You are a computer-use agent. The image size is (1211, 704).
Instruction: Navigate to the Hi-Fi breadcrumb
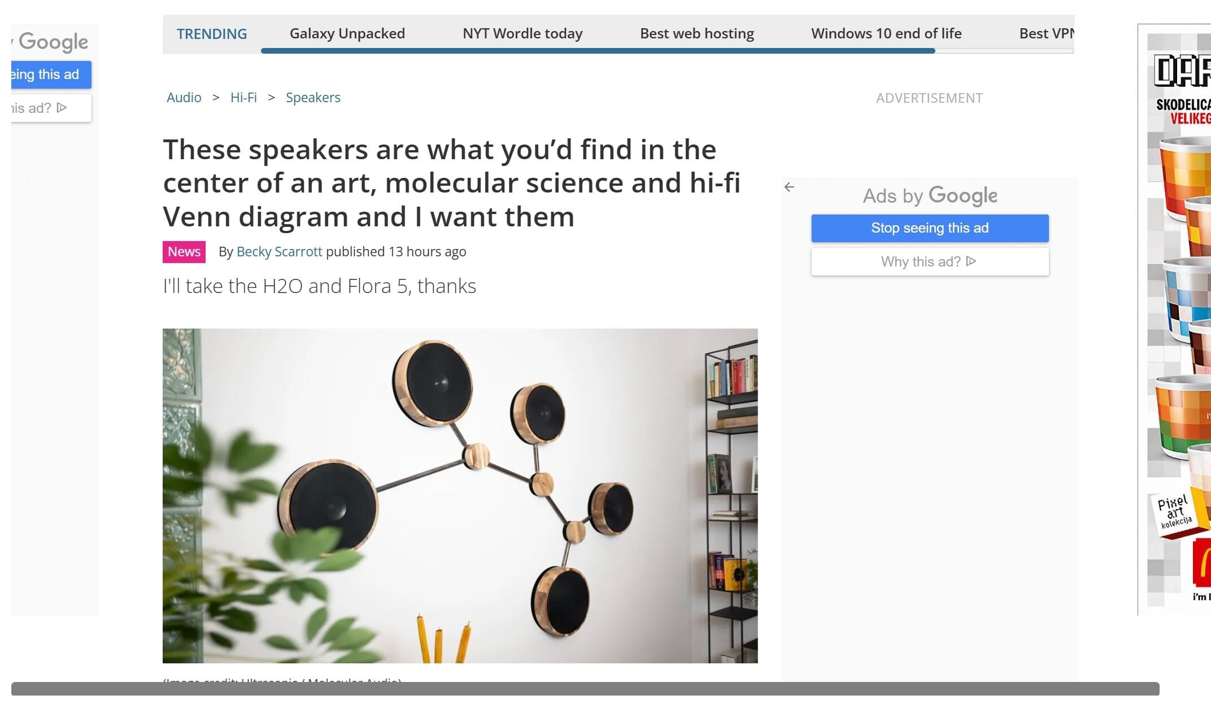(x=243, y=97)
